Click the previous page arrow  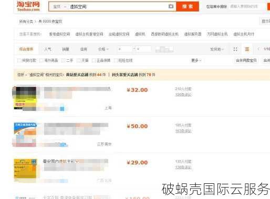(x=258, y=49)
